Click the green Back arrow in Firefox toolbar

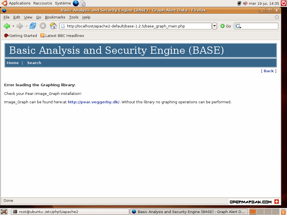point(7,26)
